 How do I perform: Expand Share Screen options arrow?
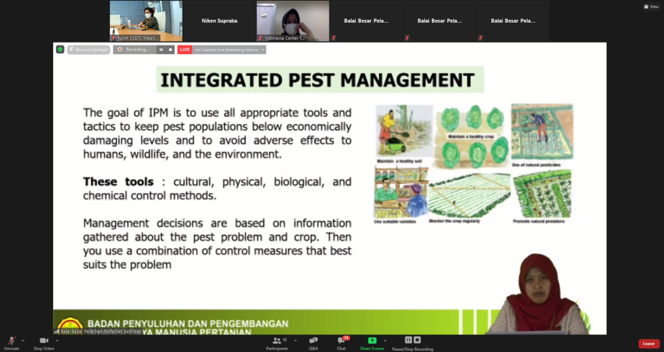tap(386, 341)
